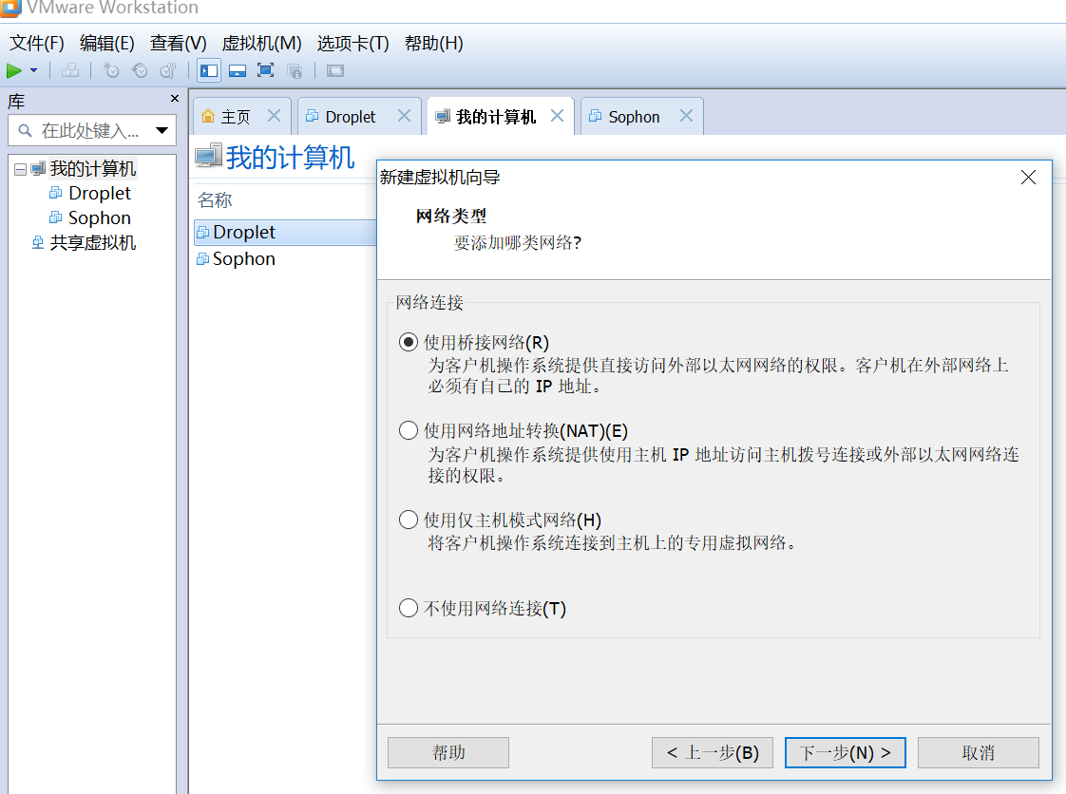Click the green power-on play icon
Viewport: 1066px width, 794px height.
13,70
